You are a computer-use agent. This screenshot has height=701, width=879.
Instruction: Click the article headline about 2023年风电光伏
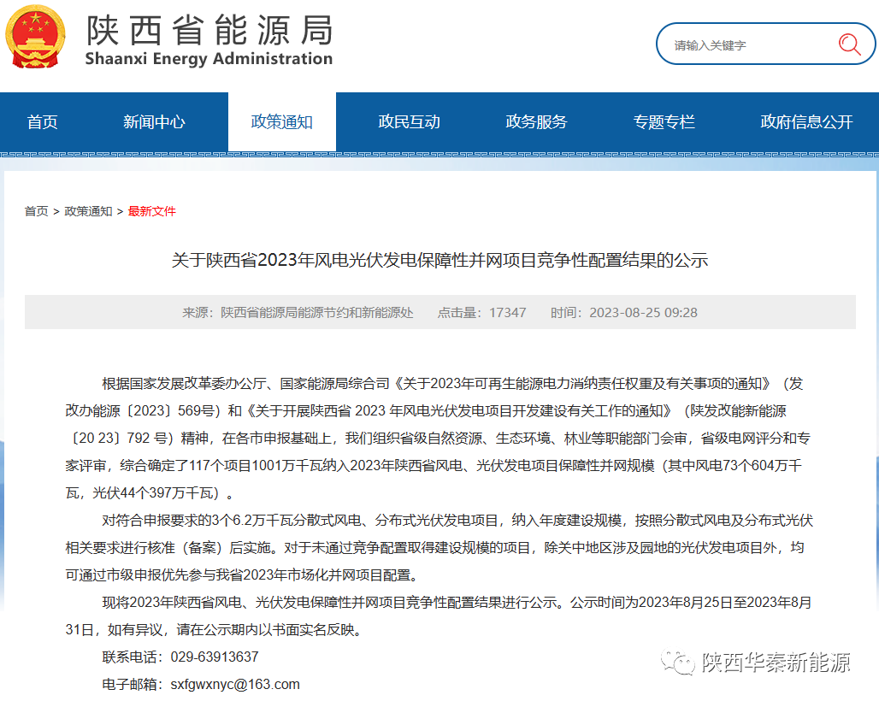[x=439, y=260]
